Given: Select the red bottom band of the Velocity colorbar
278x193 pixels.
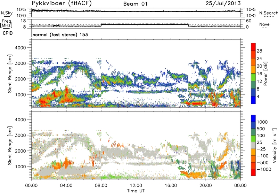Looking at the screenshot, I should pos(253,172).
